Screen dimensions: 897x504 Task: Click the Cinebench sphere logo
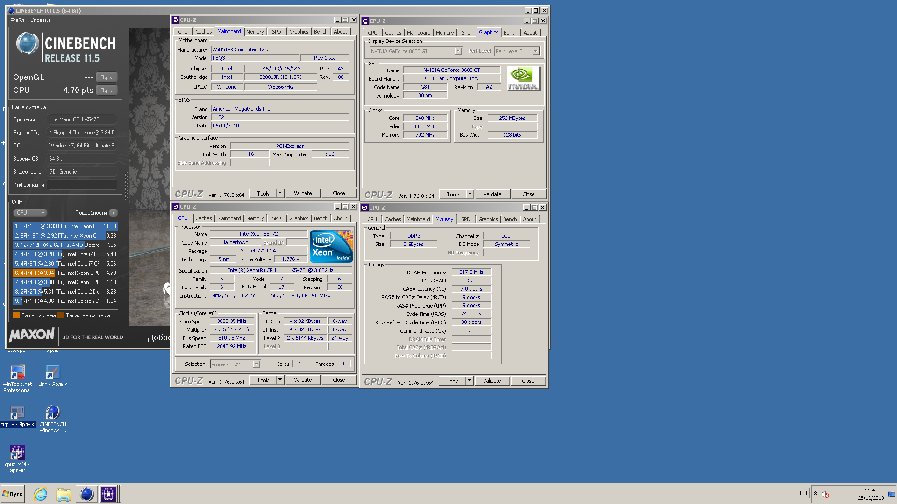pyautogui.click(x=27, y=43)
